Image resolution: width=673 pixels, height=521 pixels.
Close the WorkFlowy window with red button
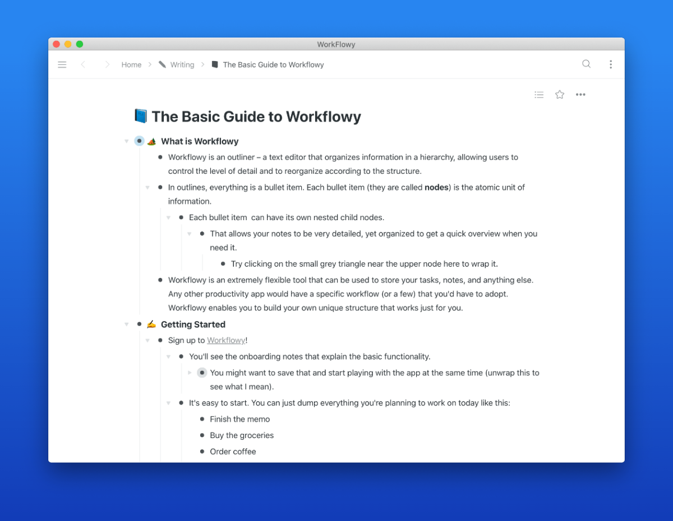pyautogui.click(x=56, y=44)
